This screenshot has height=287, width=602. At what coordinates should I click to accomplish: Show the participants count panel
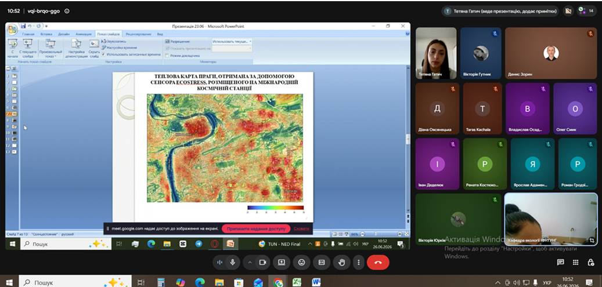coord(586,11)
